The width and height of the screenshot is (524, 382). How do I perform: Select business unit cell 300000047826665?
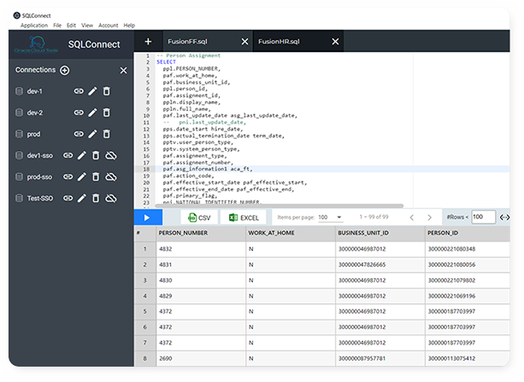380,264
